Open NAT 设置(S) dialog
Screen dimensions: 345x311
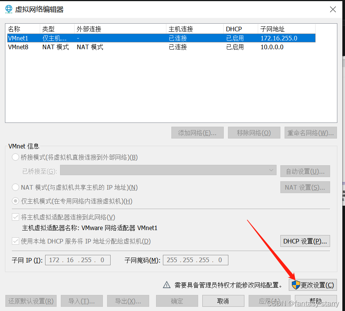tap(305, 187)
